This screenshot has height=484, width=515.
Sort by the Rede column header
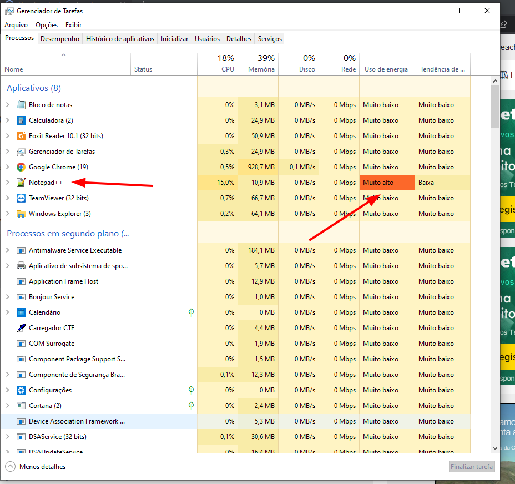[339, 64]
